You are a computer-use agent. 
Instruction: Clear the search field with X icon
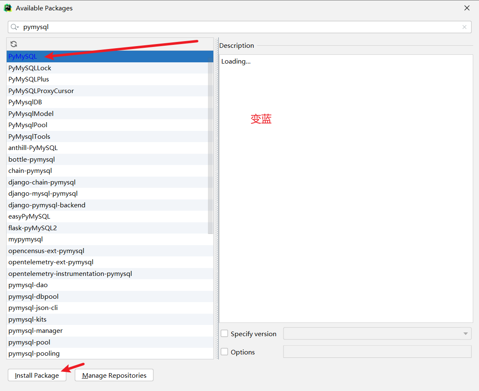coord(464,27)
